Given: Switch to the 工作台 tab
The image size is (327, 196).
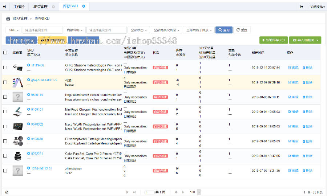Looking at the screenshot, I should 19,7.
